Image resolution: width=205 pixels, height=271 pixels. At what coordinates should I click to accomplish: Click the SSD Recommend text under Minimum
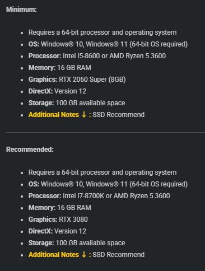[x=118, y=115]
